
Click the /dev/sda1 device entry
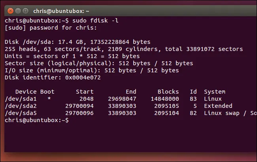coord(21,99)
